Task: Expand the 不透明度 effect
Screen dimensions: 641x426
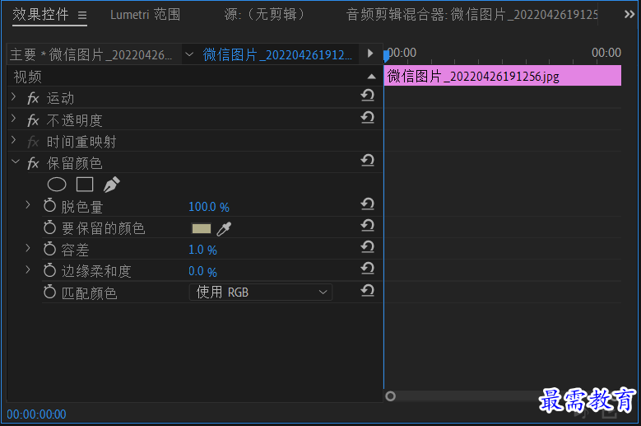Action: (x=13, y=119)
